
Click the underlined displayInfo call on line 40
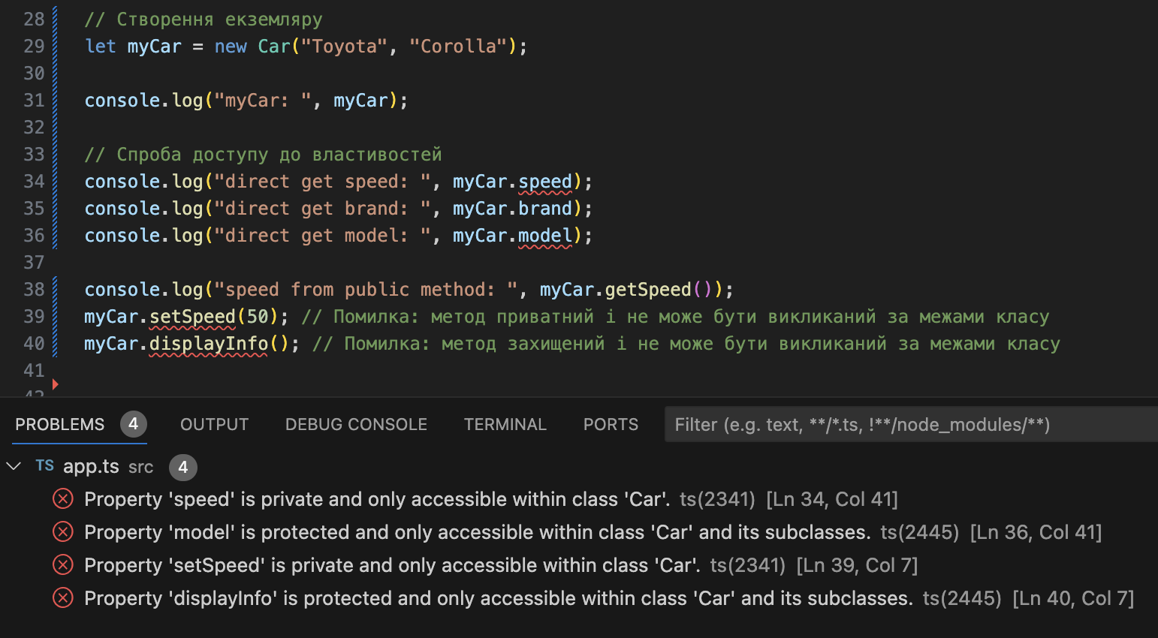click(x=208, y=344)
